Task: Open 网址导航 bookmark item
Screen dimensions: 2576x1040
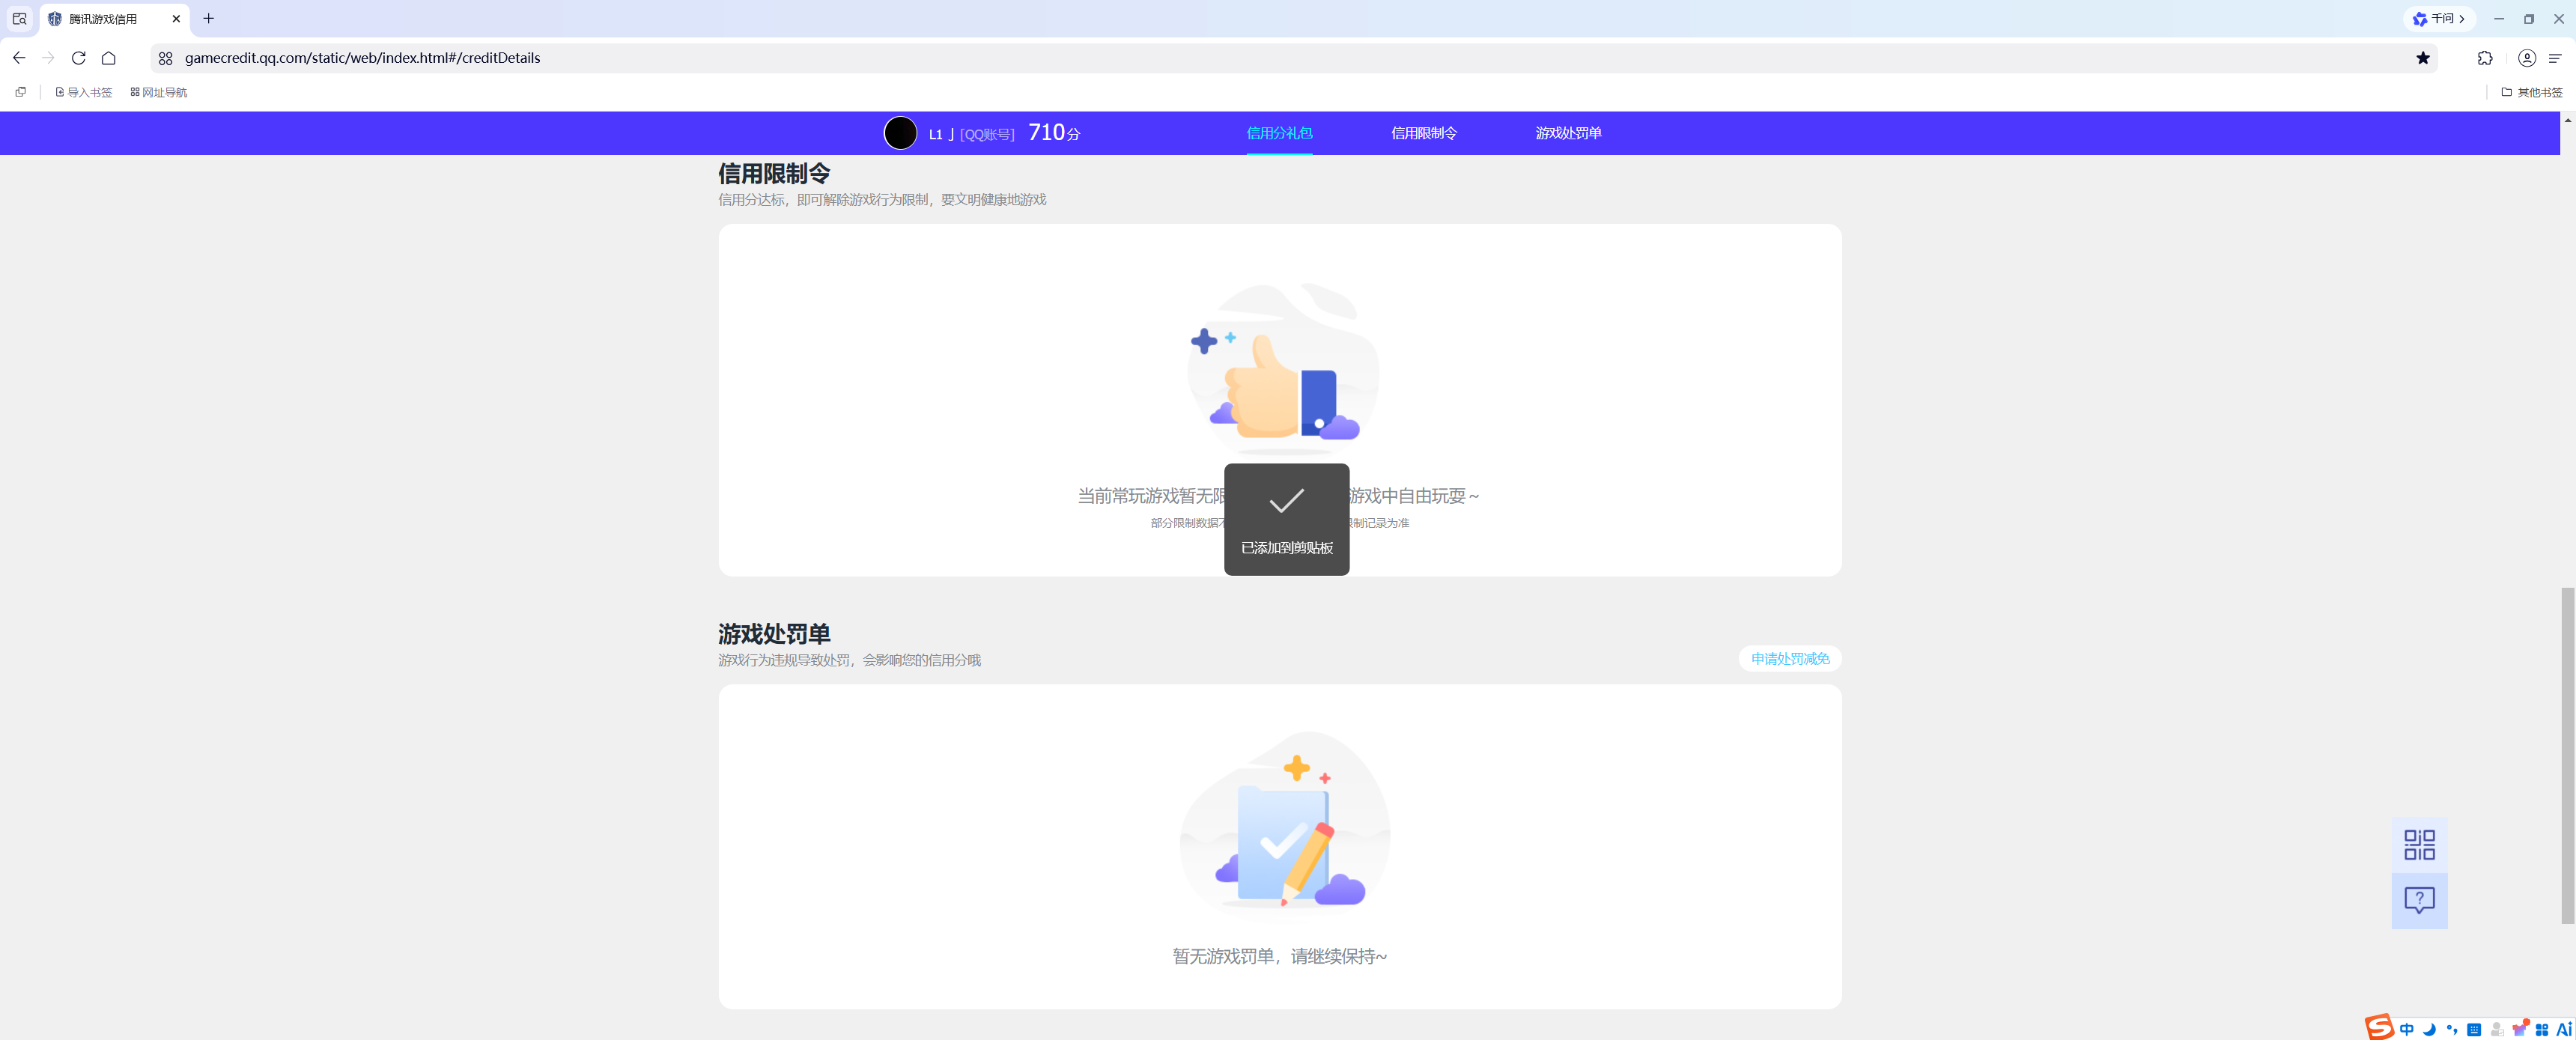Action: pos(159,92)
